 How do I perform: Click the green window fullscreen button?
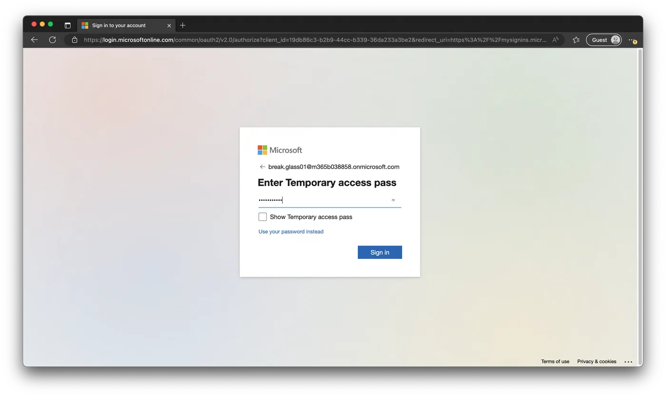pyautogui.click(x=50, y=24)
